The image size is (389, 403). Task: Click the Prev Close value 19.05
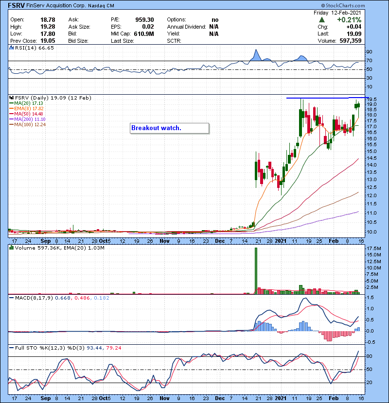coord(48,41)
